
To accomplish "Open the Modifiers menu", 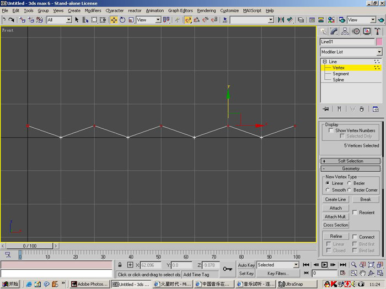I will coord(93,10).
